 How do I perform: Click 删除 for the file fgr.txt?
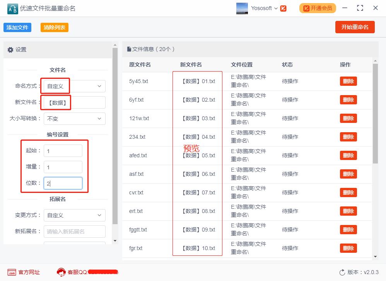pos(348,248)
